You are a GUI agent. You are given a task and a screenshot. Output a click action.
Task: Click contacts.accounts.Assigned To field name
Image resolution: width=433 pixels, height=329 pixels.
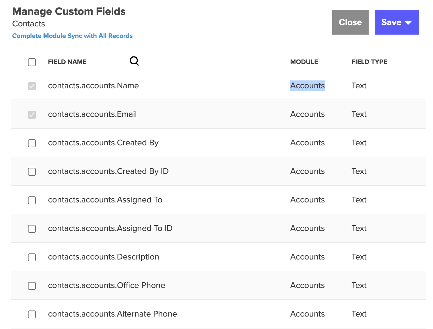click(105, 200)
